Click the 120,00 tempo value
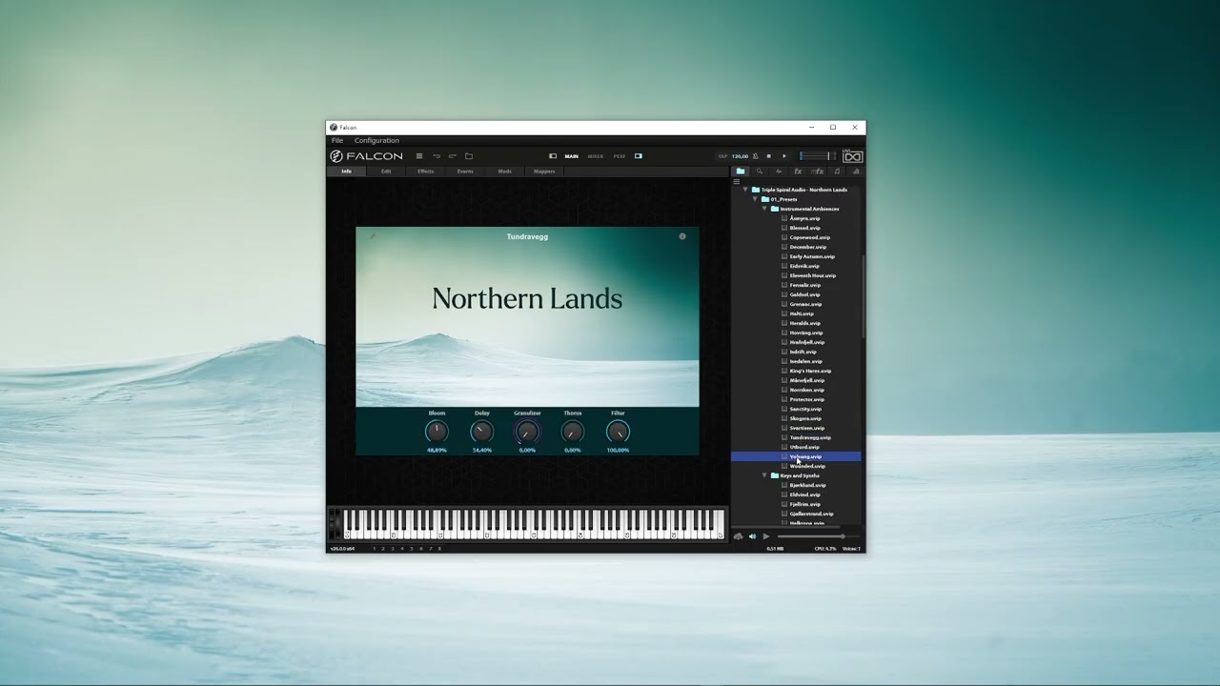 (740, 156)
